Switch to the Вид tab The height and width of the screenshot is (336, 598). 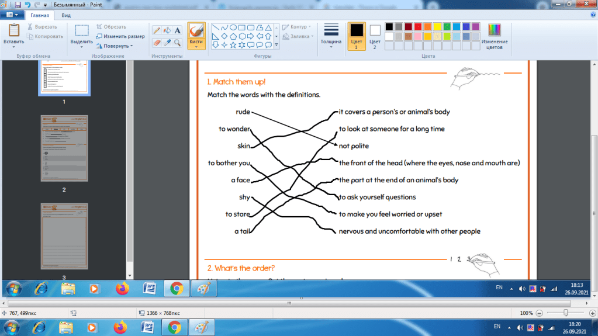pos(67,16)
